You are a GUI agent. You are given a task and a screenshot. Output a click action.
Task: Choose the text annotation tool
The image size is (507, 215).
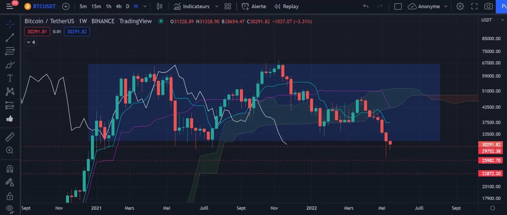[10, 78]
